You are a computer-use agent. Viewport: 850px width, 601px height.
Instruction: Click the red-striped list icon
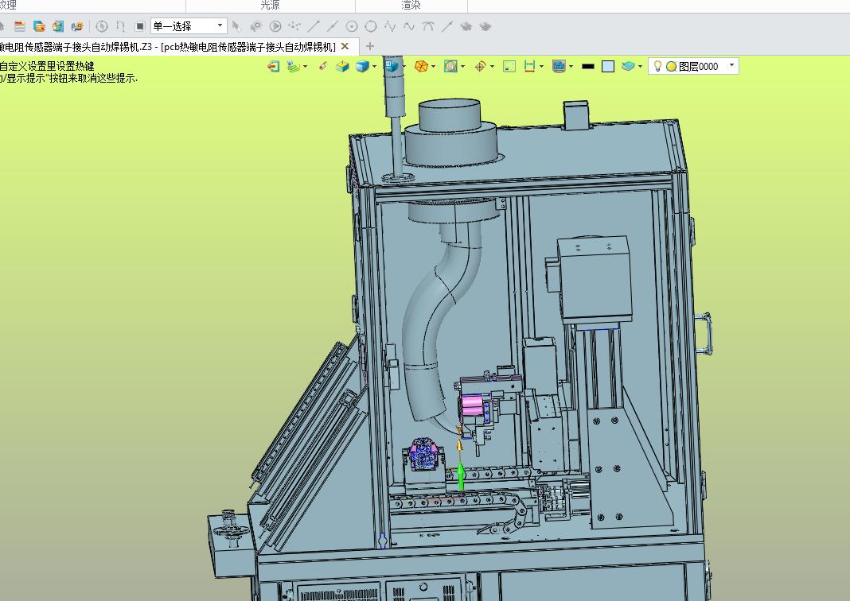20,26
